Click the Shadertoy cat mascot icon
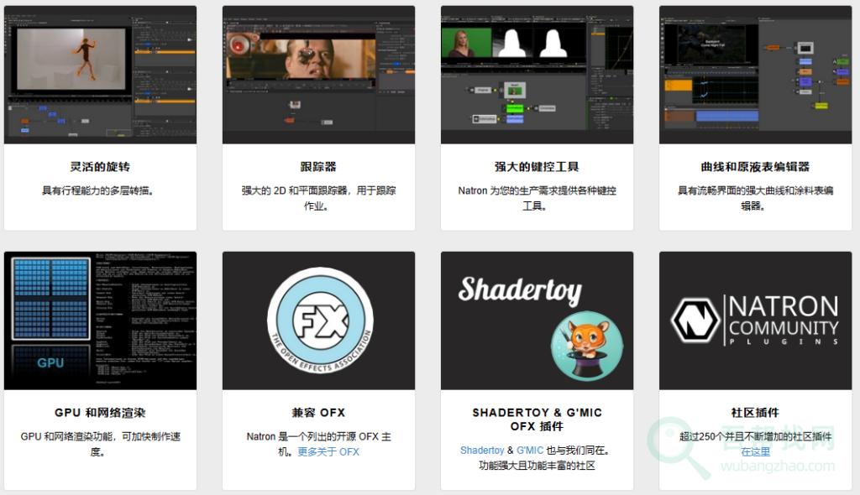The image size is (860, 495). tap(586, 341)
